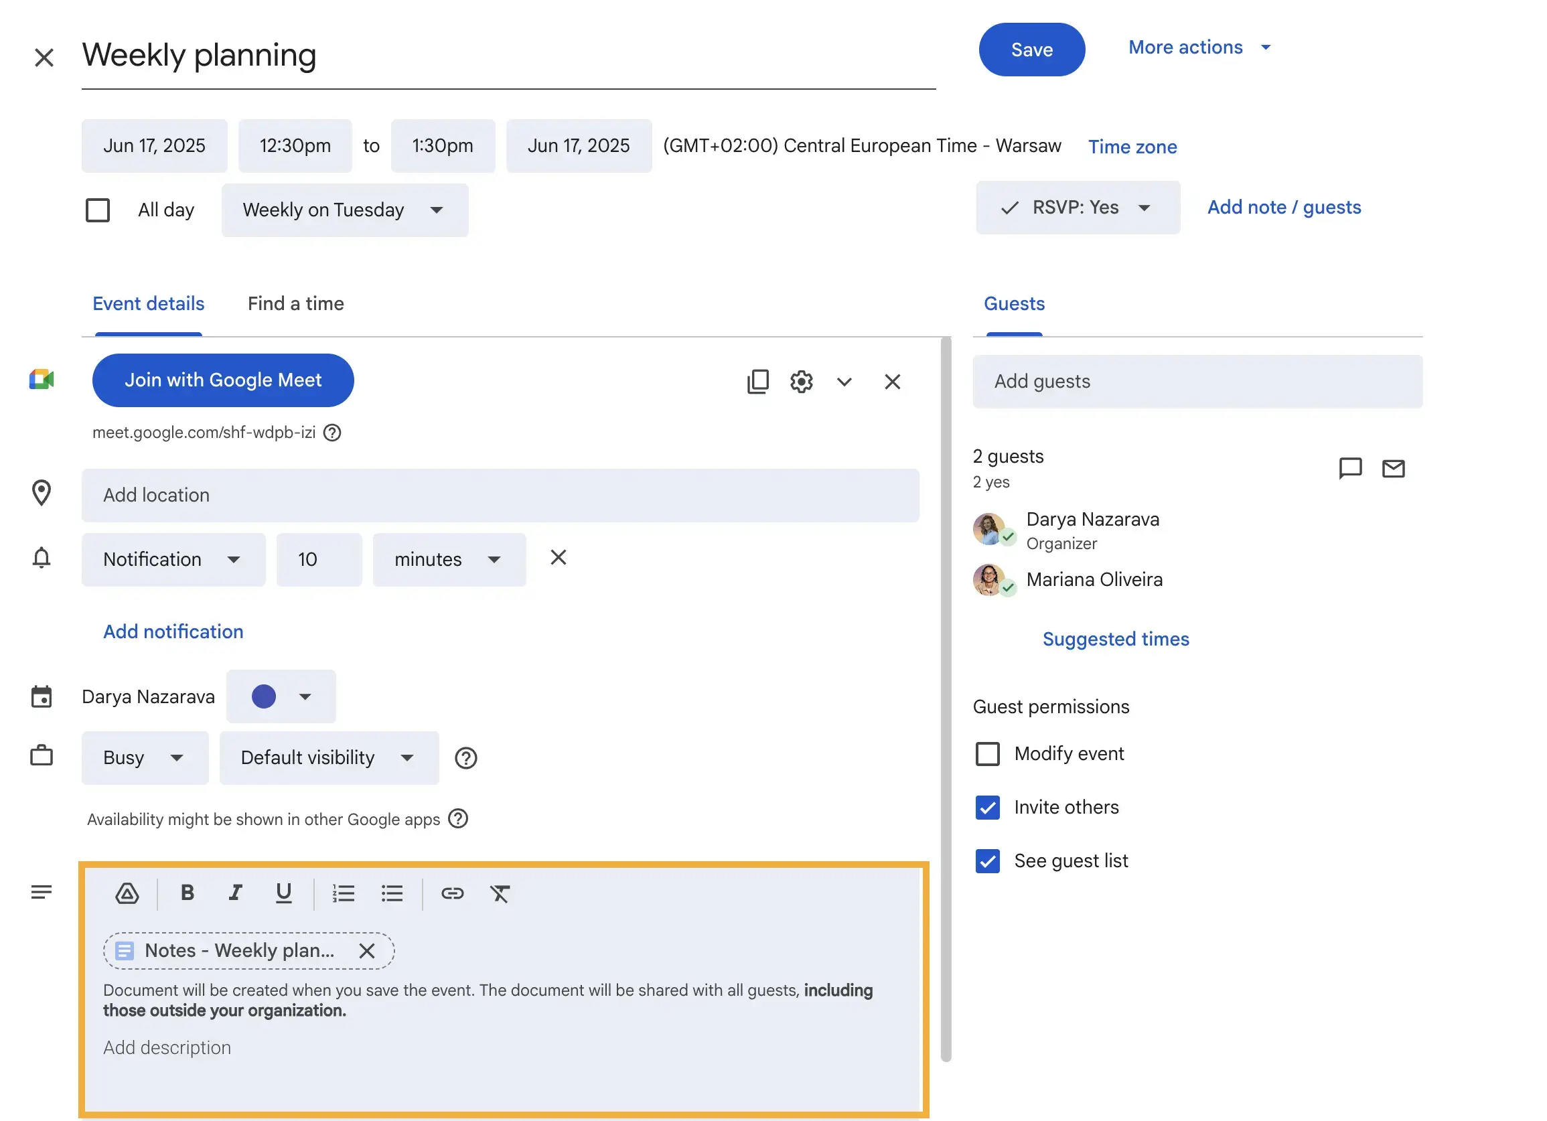1547x1121 pixels.
Task: Open the calendar color picker
Action: point(281,696)
